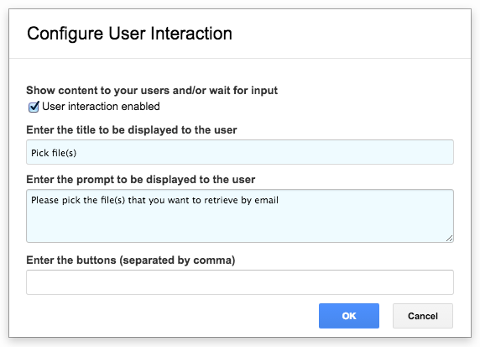Click the empty buttons input field
The image size is (480, 347).
[240, 282]
